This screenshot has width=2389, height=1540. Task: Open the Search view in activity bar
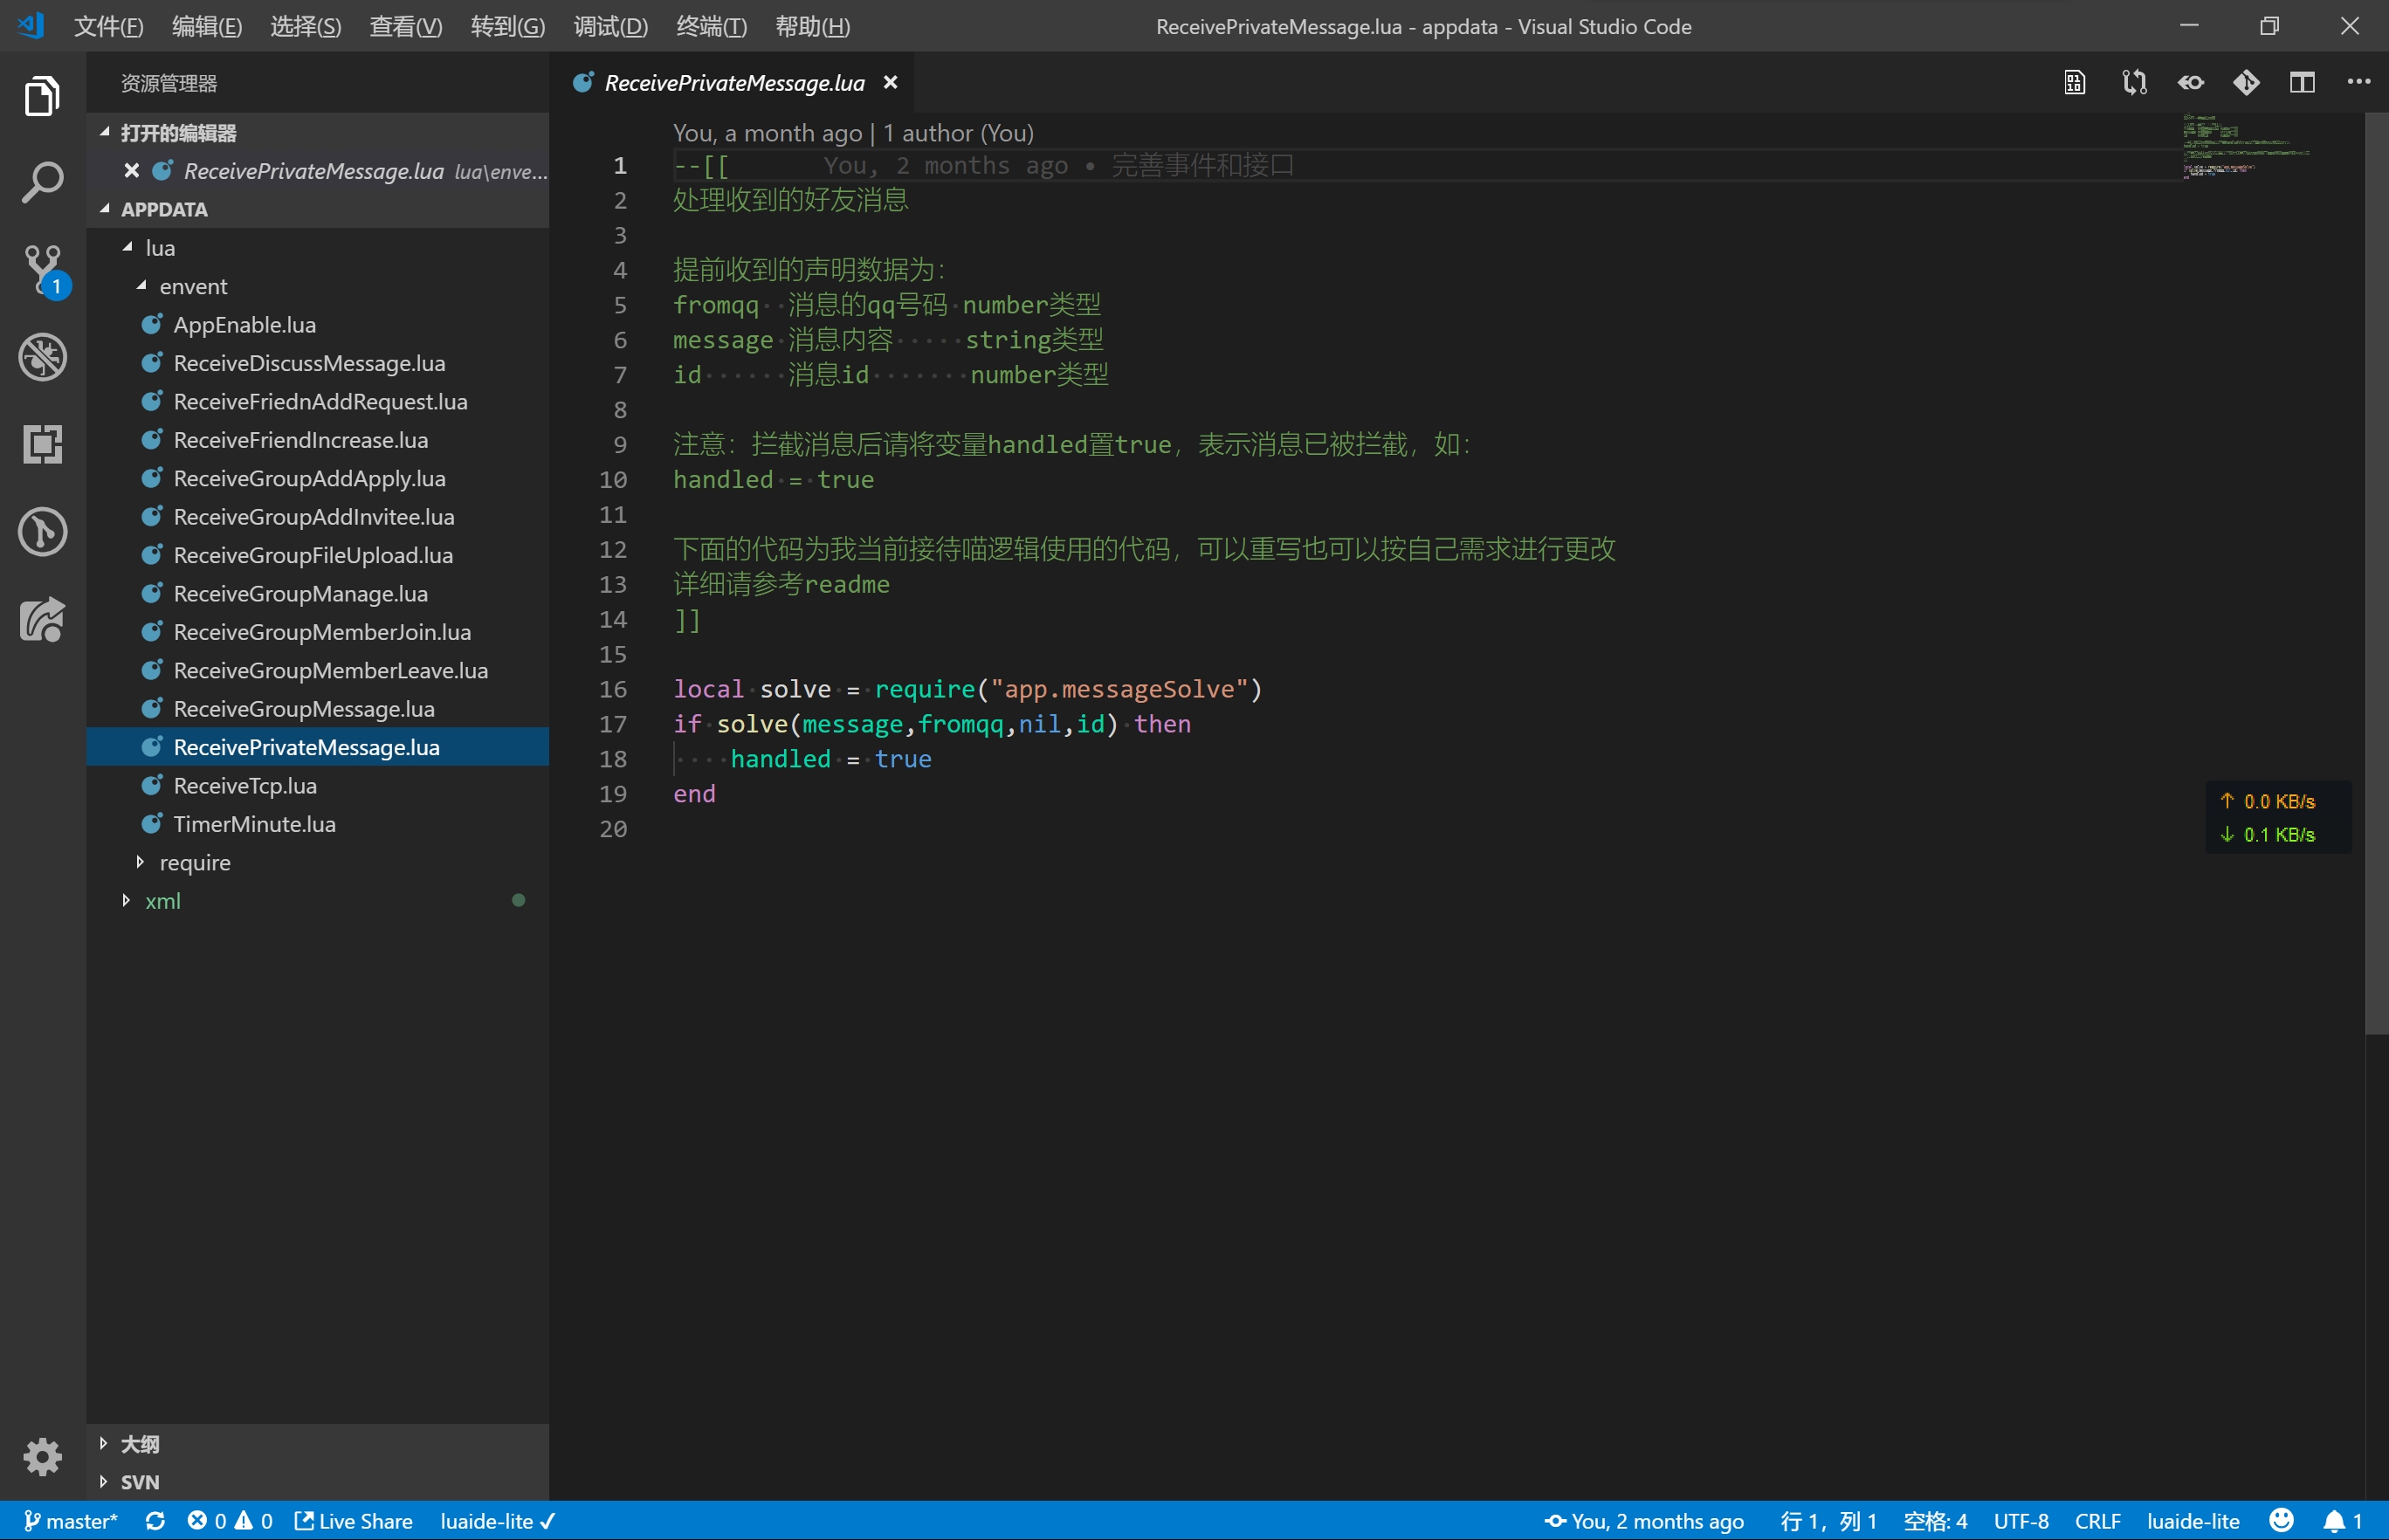click(x=42, y=183)
